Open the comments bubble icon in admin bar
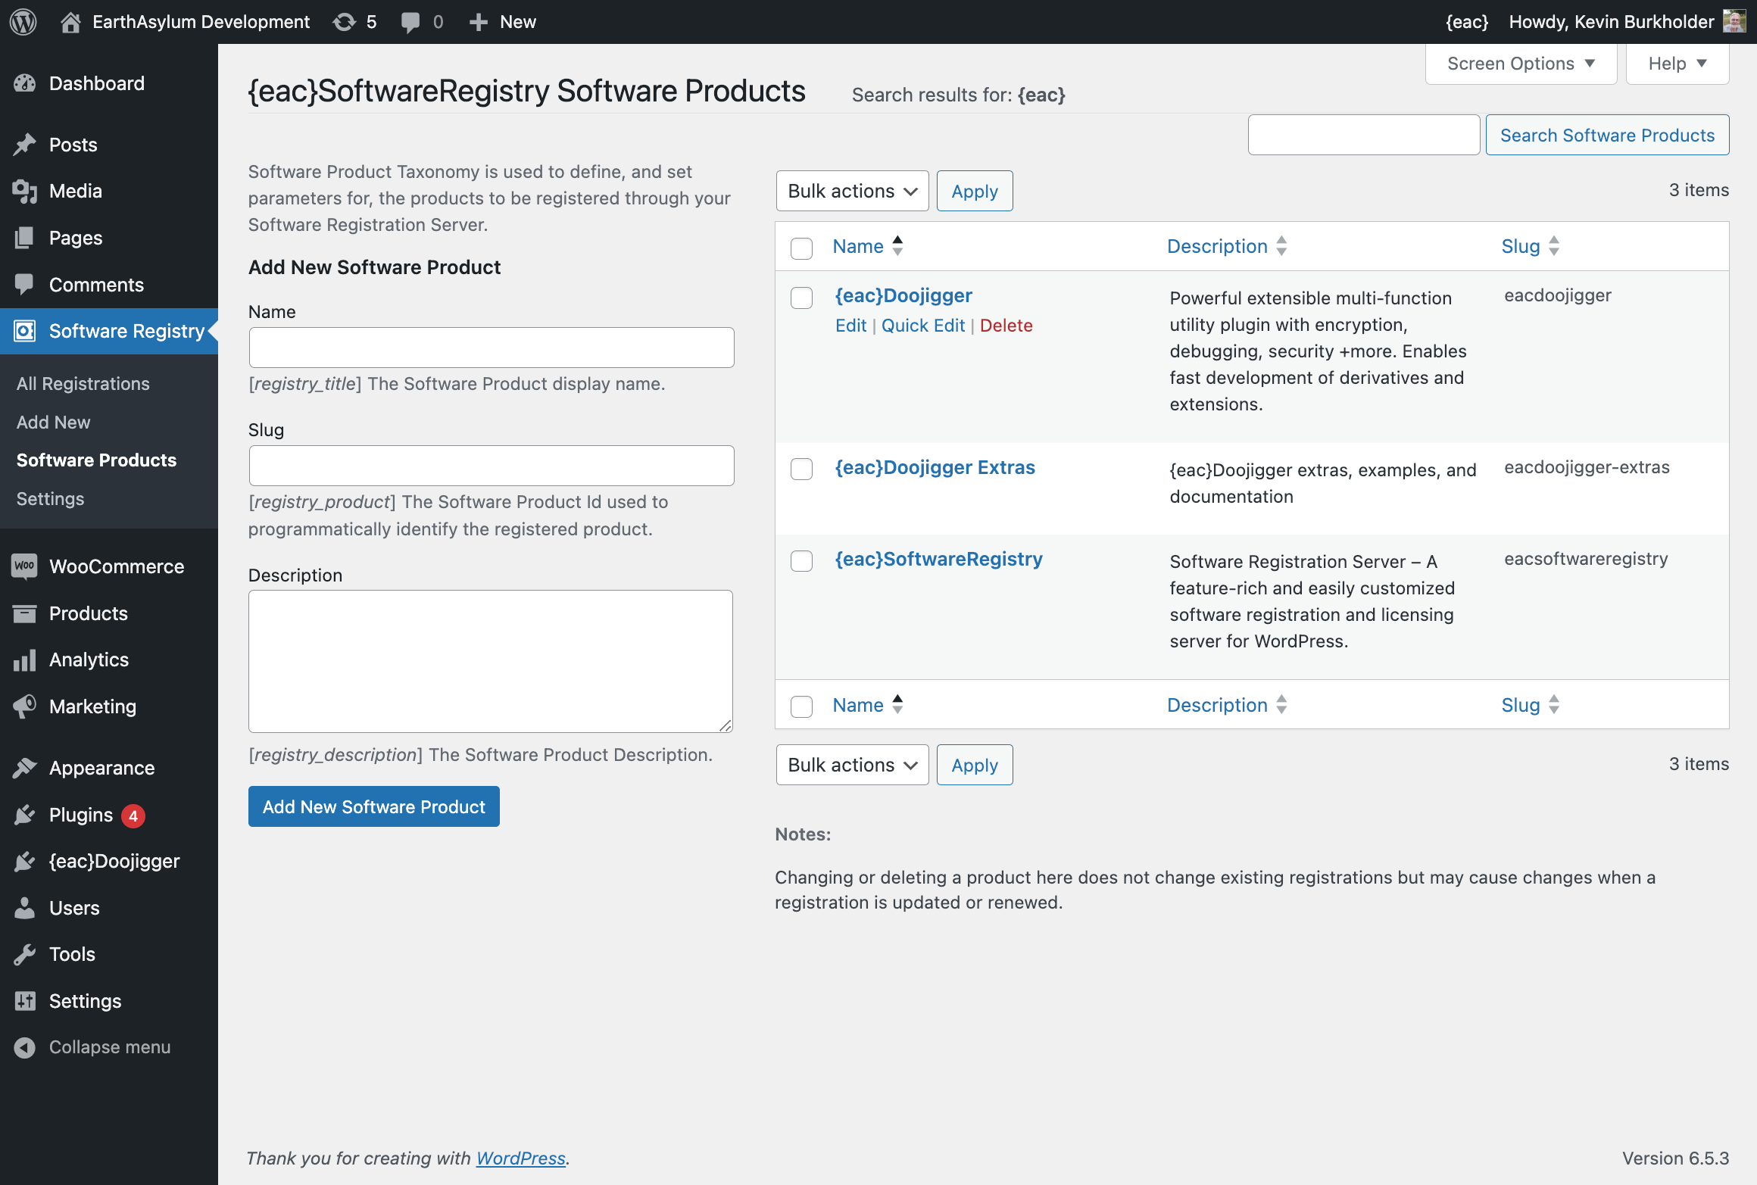 point(410,22)
